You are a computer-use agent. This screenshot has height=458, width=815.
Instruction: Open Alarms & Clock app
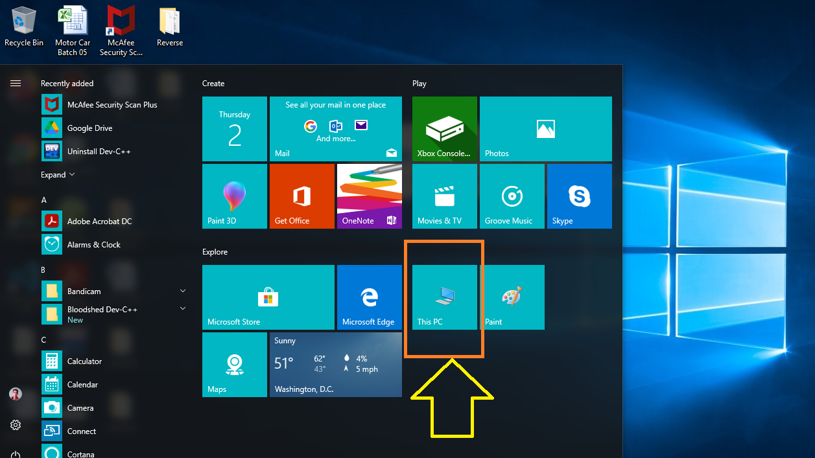pyautogui.click(x=114, y=245)
